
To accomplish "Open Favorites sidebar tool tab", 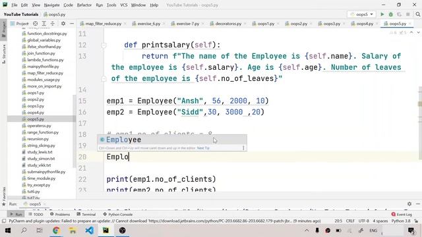I will 4,196.
